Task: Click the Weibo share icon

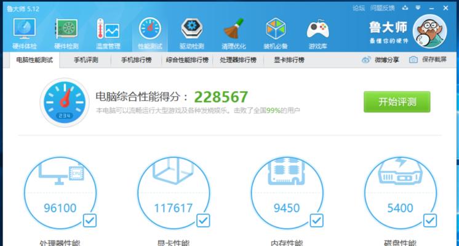Action: coord(366,60)
